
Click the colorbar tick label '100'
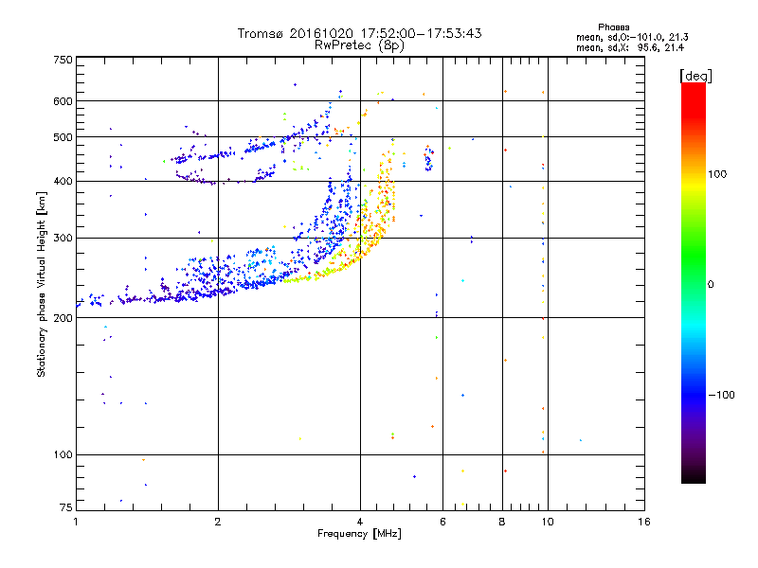[x=717, y=174]
